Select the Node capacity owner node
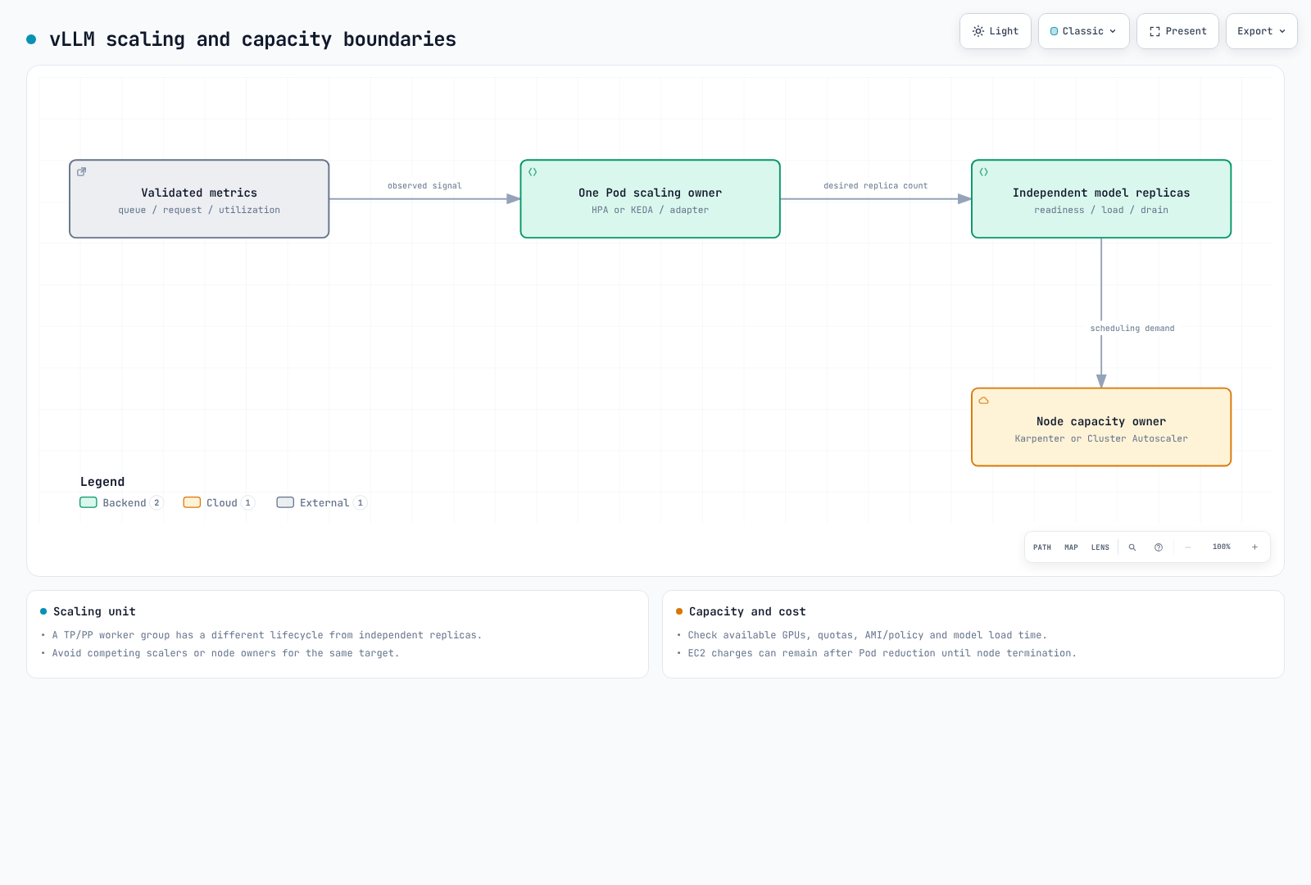The image size is (1311, 885). (1101, 427)
